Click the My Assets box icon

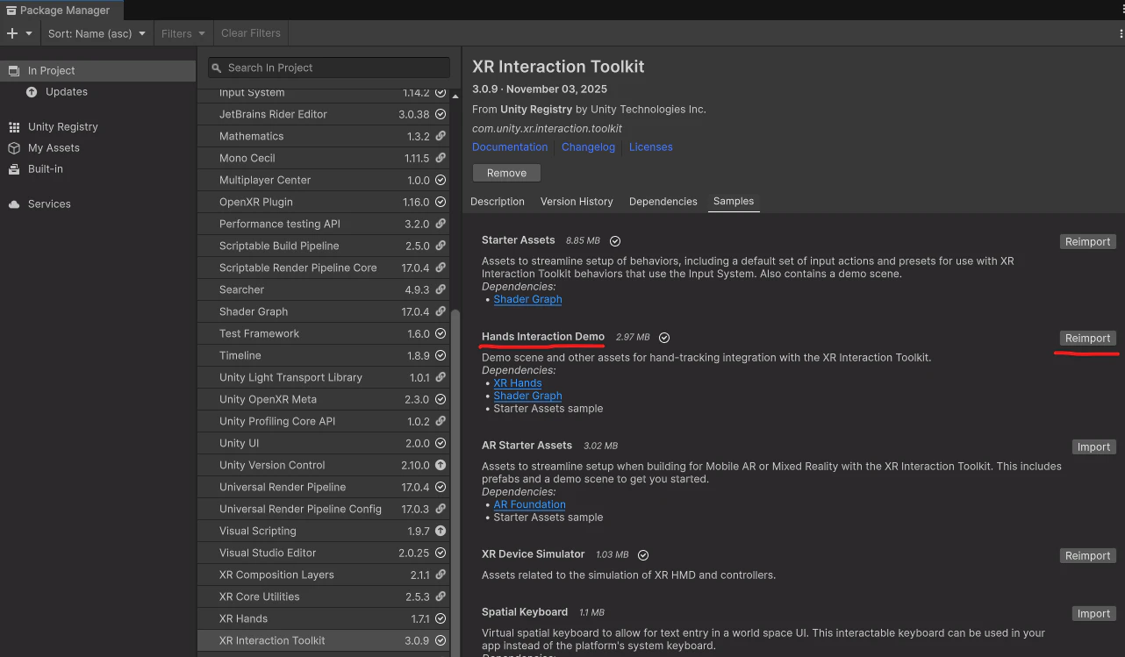pyautogui.click(x=14, y=148)
